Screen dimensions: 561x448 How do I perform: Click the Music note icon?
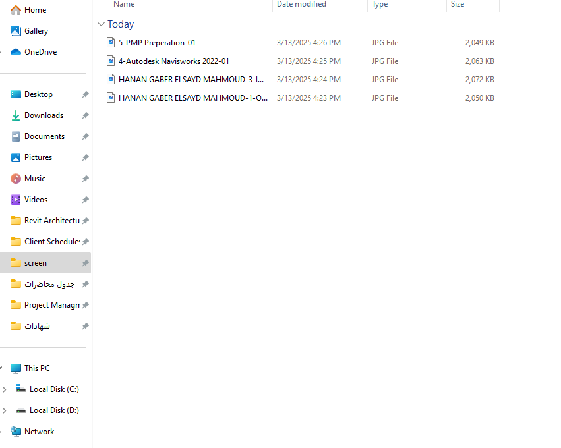16,179
